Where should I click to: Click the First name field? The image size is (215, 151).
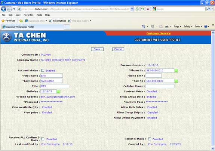click(x=52, y=75)
